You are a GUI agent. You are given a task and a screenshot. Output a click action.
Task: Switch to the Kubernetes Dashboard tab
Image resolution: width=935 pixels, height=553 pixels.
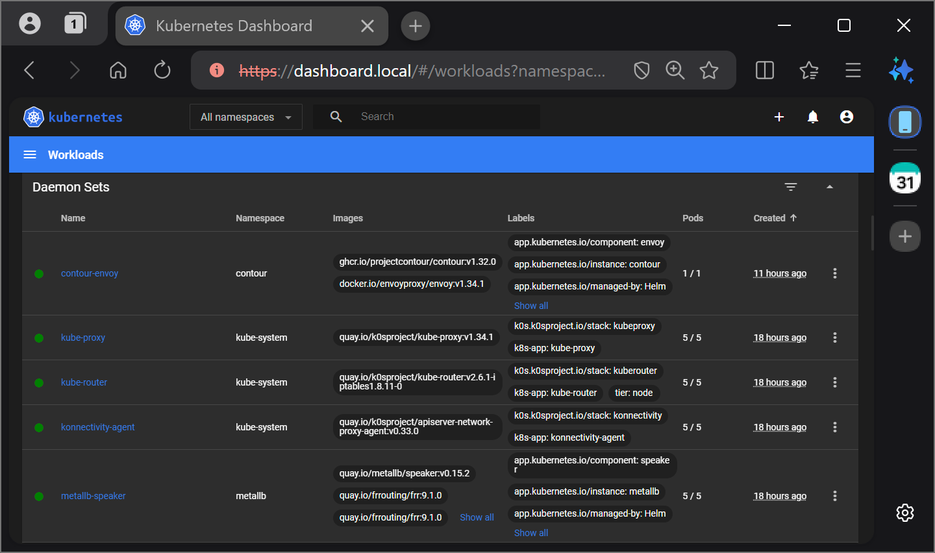(234, 26)
